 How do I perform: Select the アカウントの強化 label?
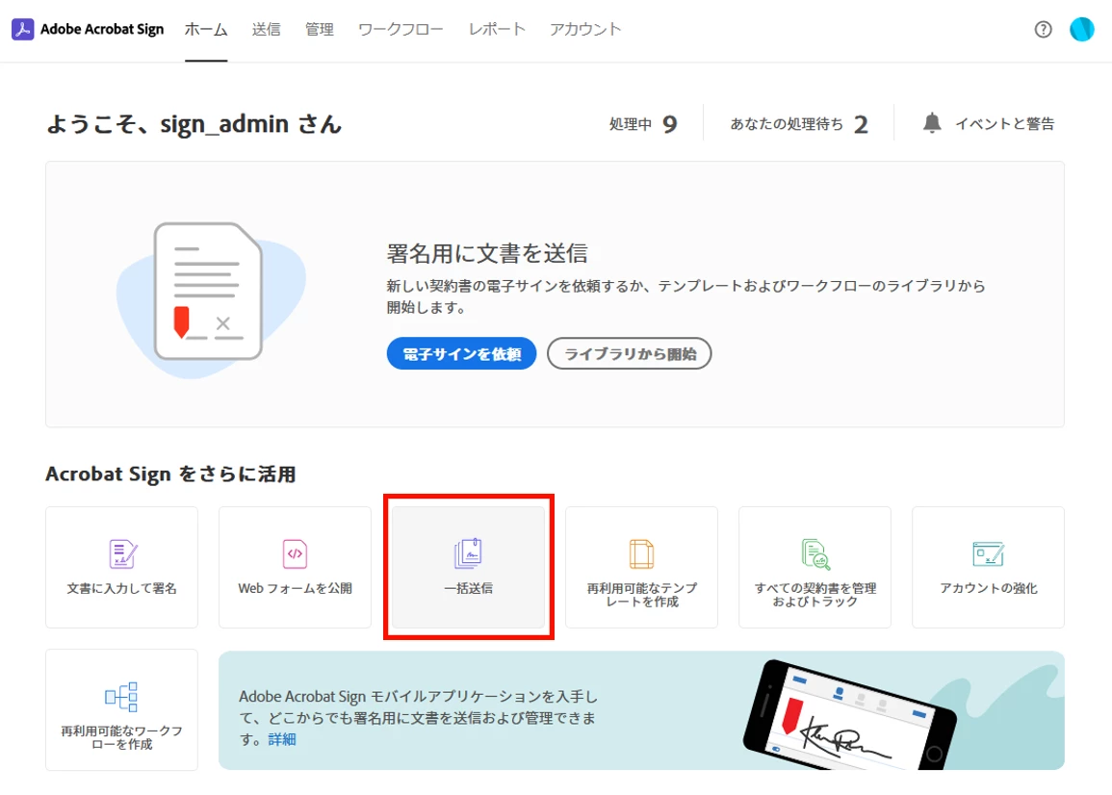pos(988,588)
